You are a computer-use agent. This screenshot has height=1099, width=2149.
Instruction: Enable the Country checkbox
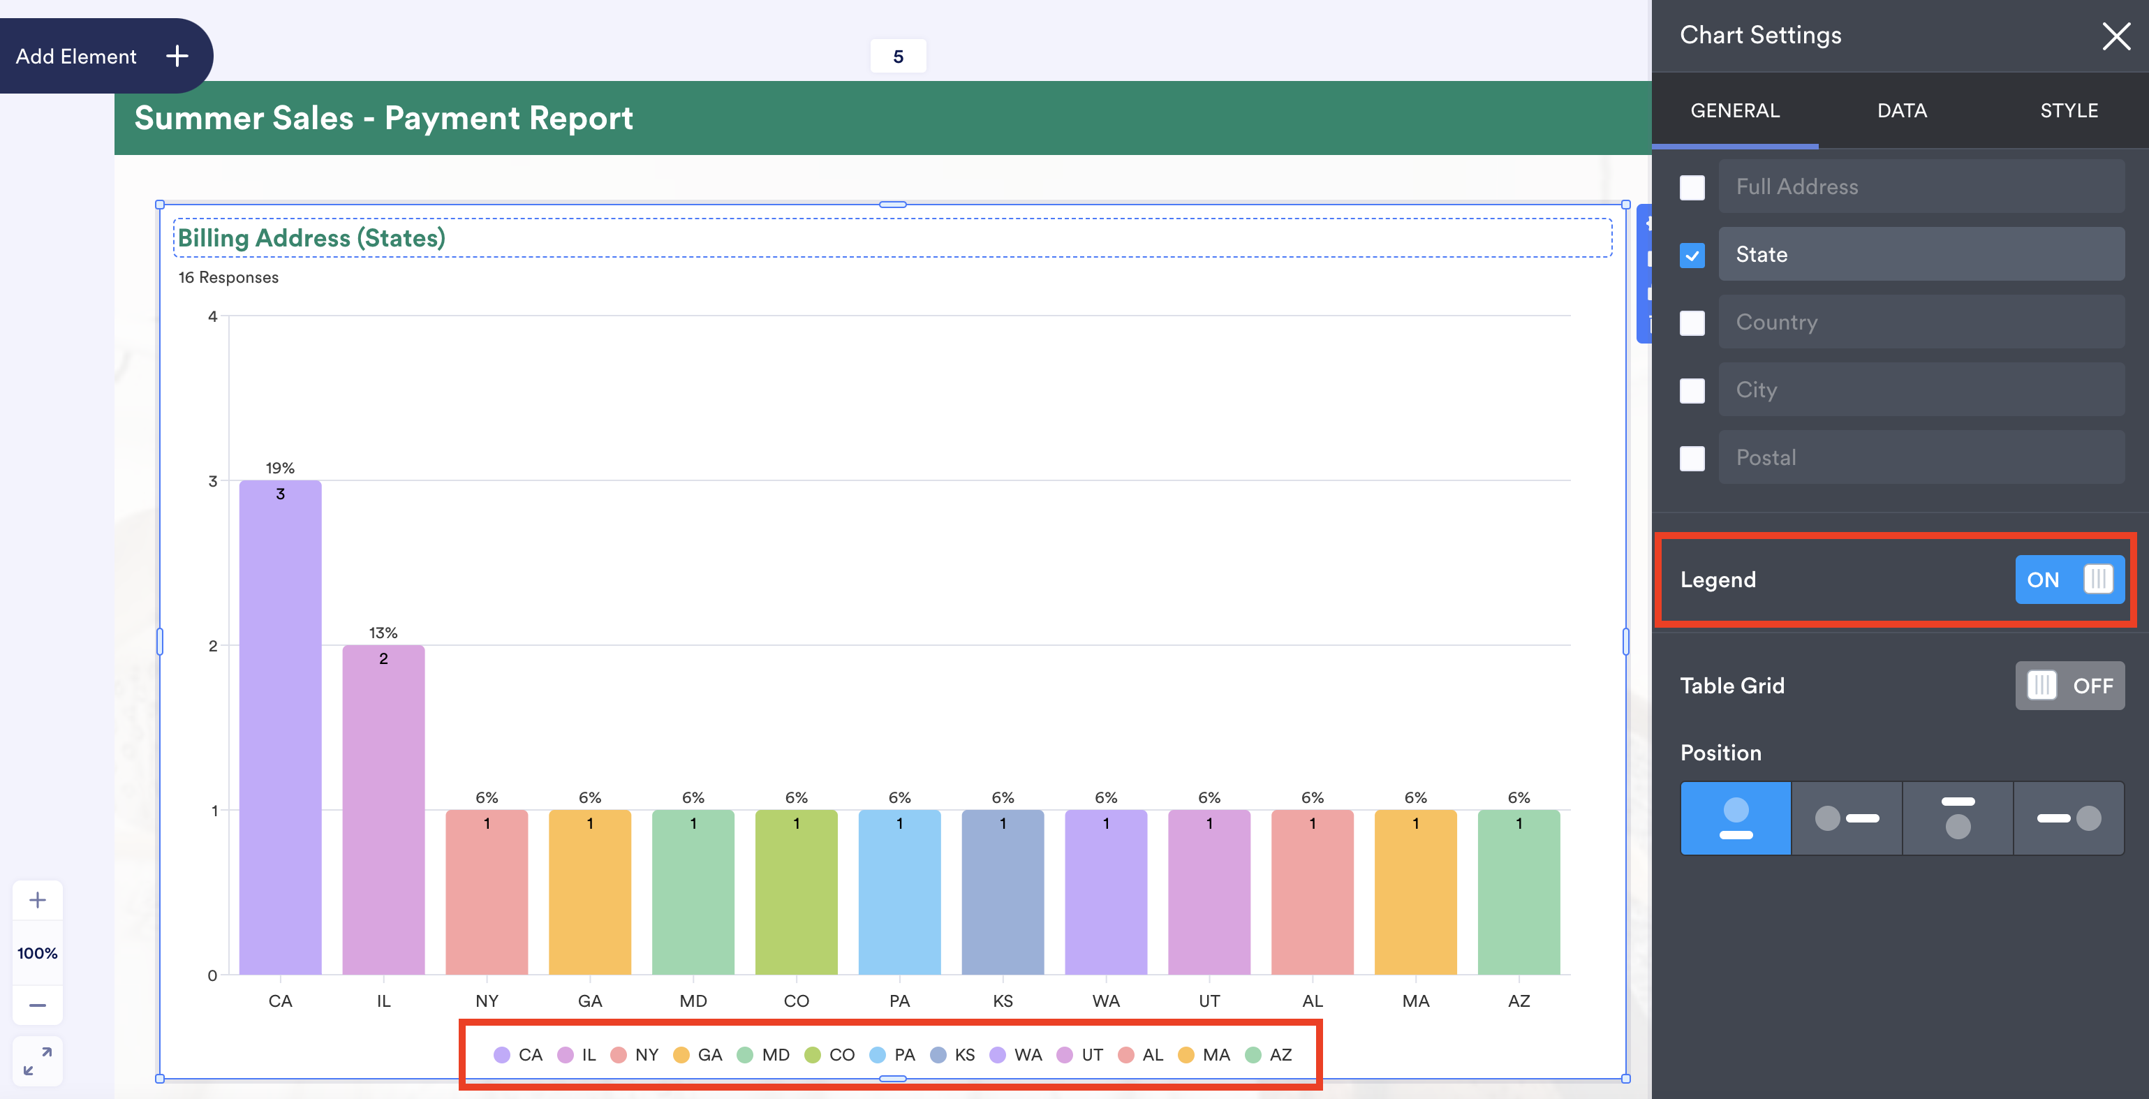click(1692, 323)
